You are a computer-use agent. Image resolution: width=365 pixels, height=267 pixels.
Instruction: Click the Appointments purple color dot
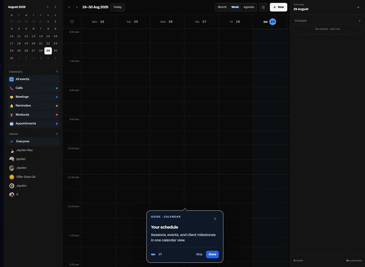[x=57, y=124]
